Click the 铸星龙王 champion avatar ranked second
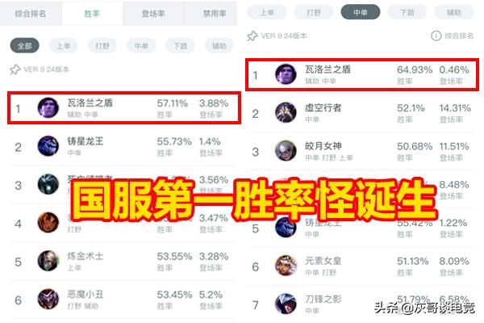The height and width of the screenshot is (323, 484). pos(48,146)
